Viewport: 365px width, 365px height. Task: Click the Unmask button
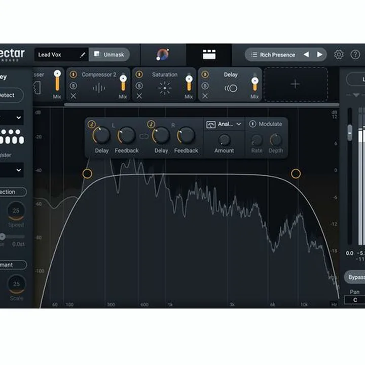(x=109, y=55)
